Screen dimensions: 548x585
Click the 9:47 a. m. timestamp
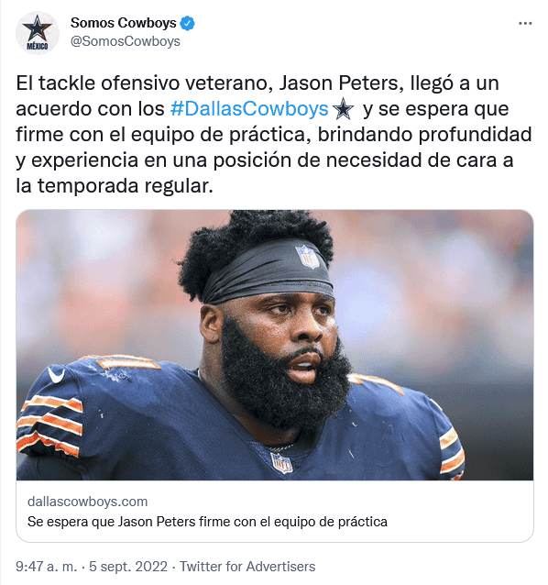click(46, 567)
